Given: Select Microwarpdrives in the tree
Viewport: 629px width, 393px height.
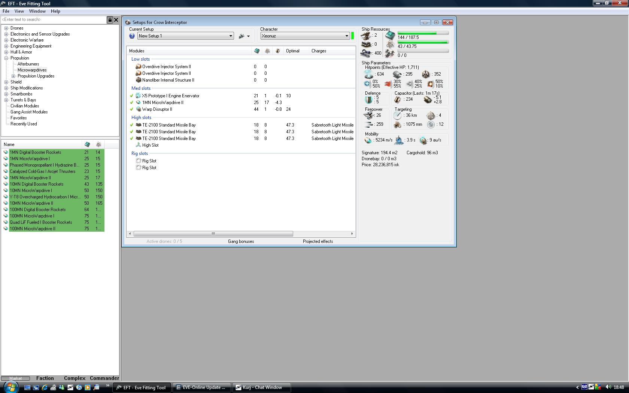Looking at the screenshot, I should (32, 70).
